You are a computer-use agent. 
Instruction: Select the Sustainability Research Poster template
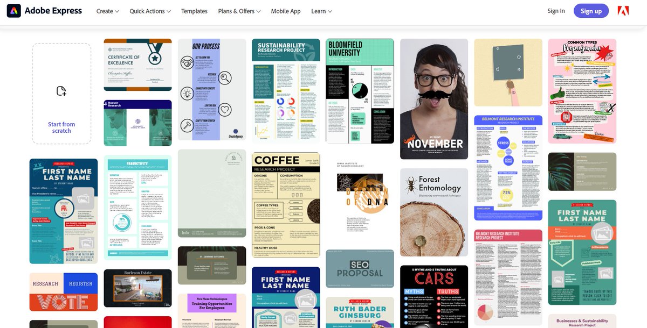click(x=285, y=90)
